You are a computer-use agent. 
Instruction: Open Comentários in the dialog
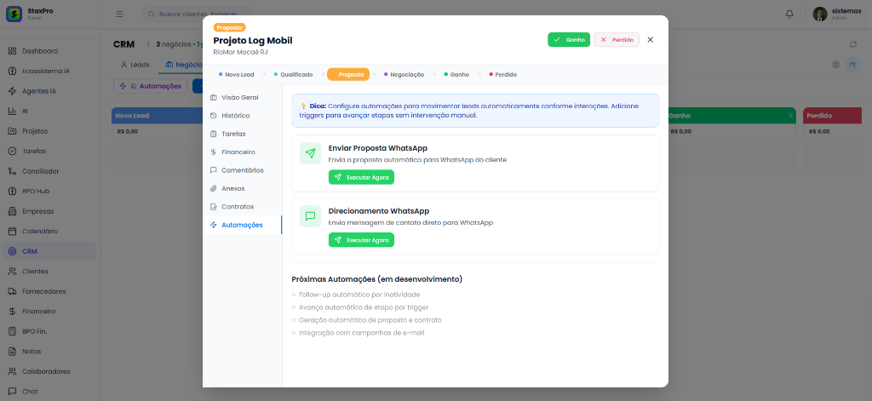(243, 170)
